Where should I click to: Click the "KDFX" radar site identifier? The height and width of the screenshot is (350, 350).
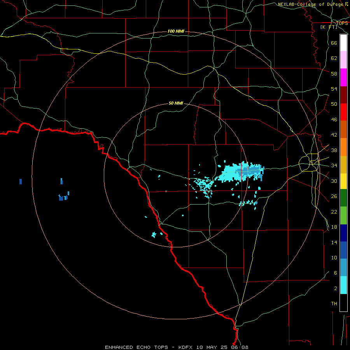[x=186, y=347]
